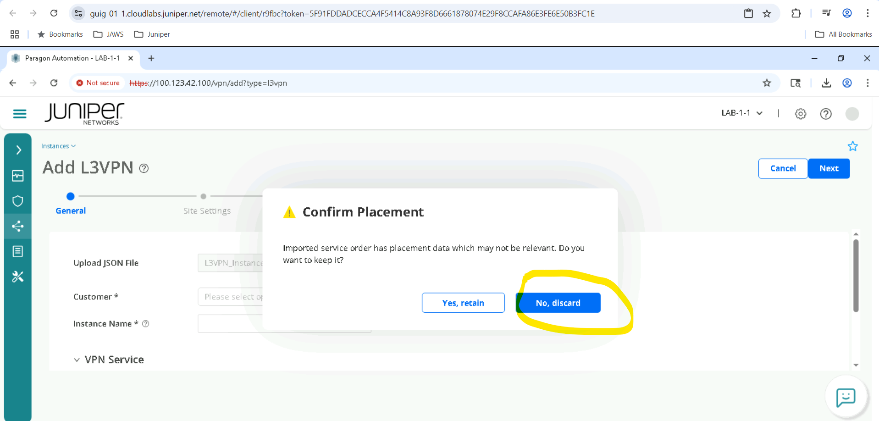Open the tools administration sidebar icon
This screenshot has width=879, height=421.
click(18, 277)
